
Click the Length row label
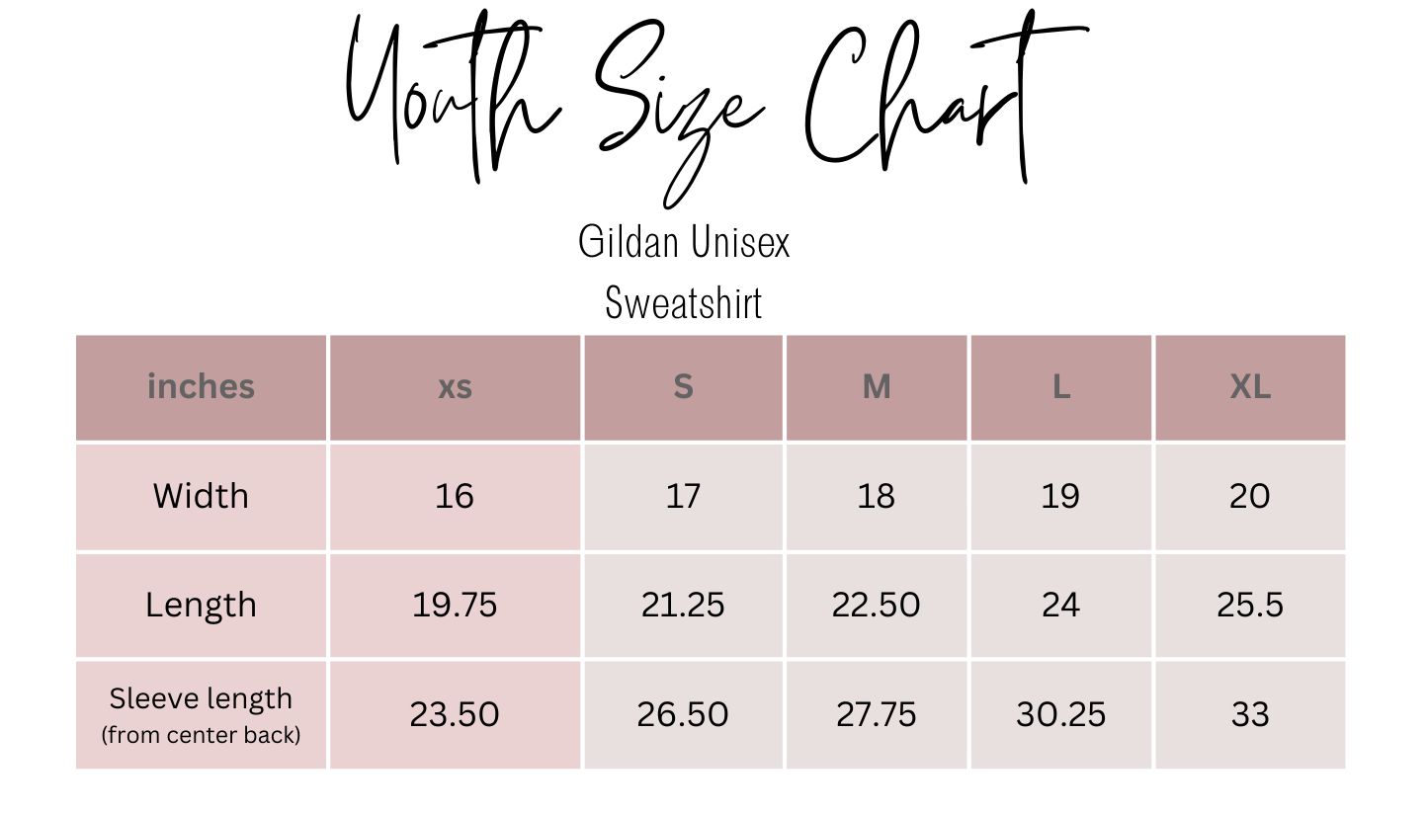pos(201,605)
